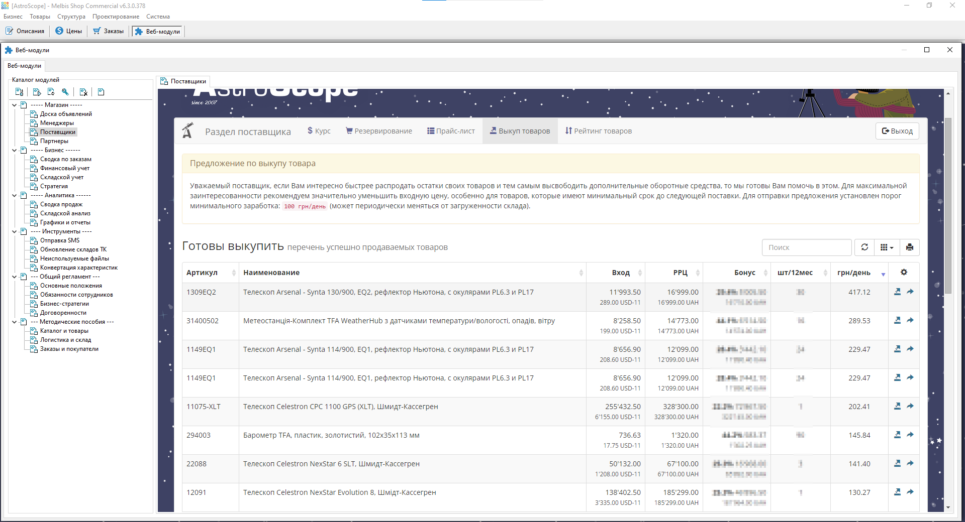Image resolution: width=965 pixels, height=522 pixels.
Task: Click share arrow icon in row 11075-XLT
Action: 910,406
